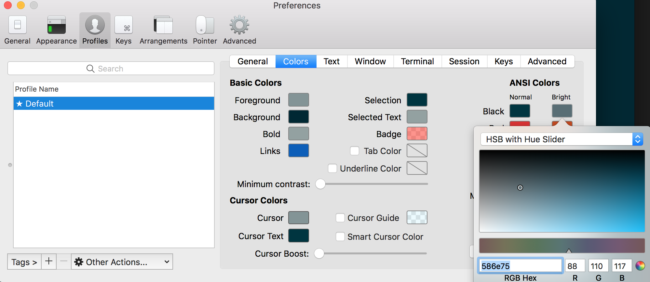The image size is (650, 282).
Task: Toggle the Smart Cursor Color checkbox
Action: coord(340,237)
